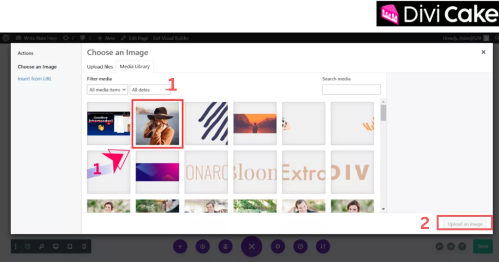The height and width of the screenshot is (262, 499).
Task: Open portability up-down arrows icon
Action: pyautogui.click(x=323, y=246)
